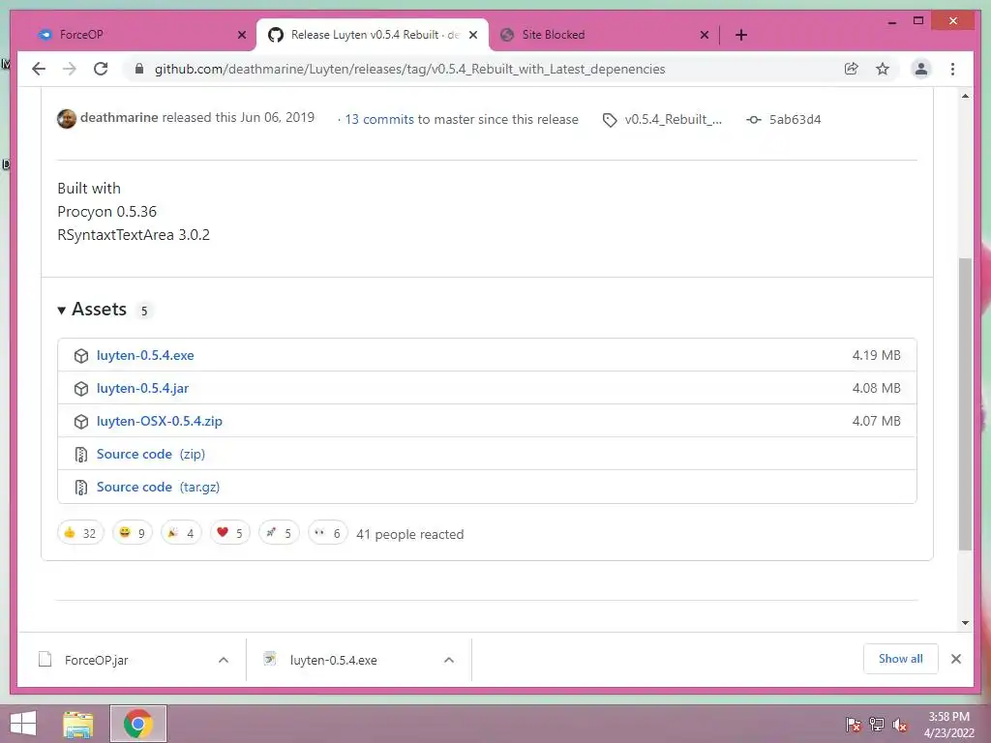Click the 'RSyntaxtTextArea 3.0.2' text

134,235
